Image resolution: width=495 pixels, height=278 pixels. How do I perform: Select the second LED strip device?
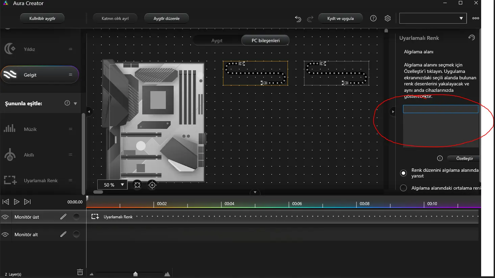point(337,73)
